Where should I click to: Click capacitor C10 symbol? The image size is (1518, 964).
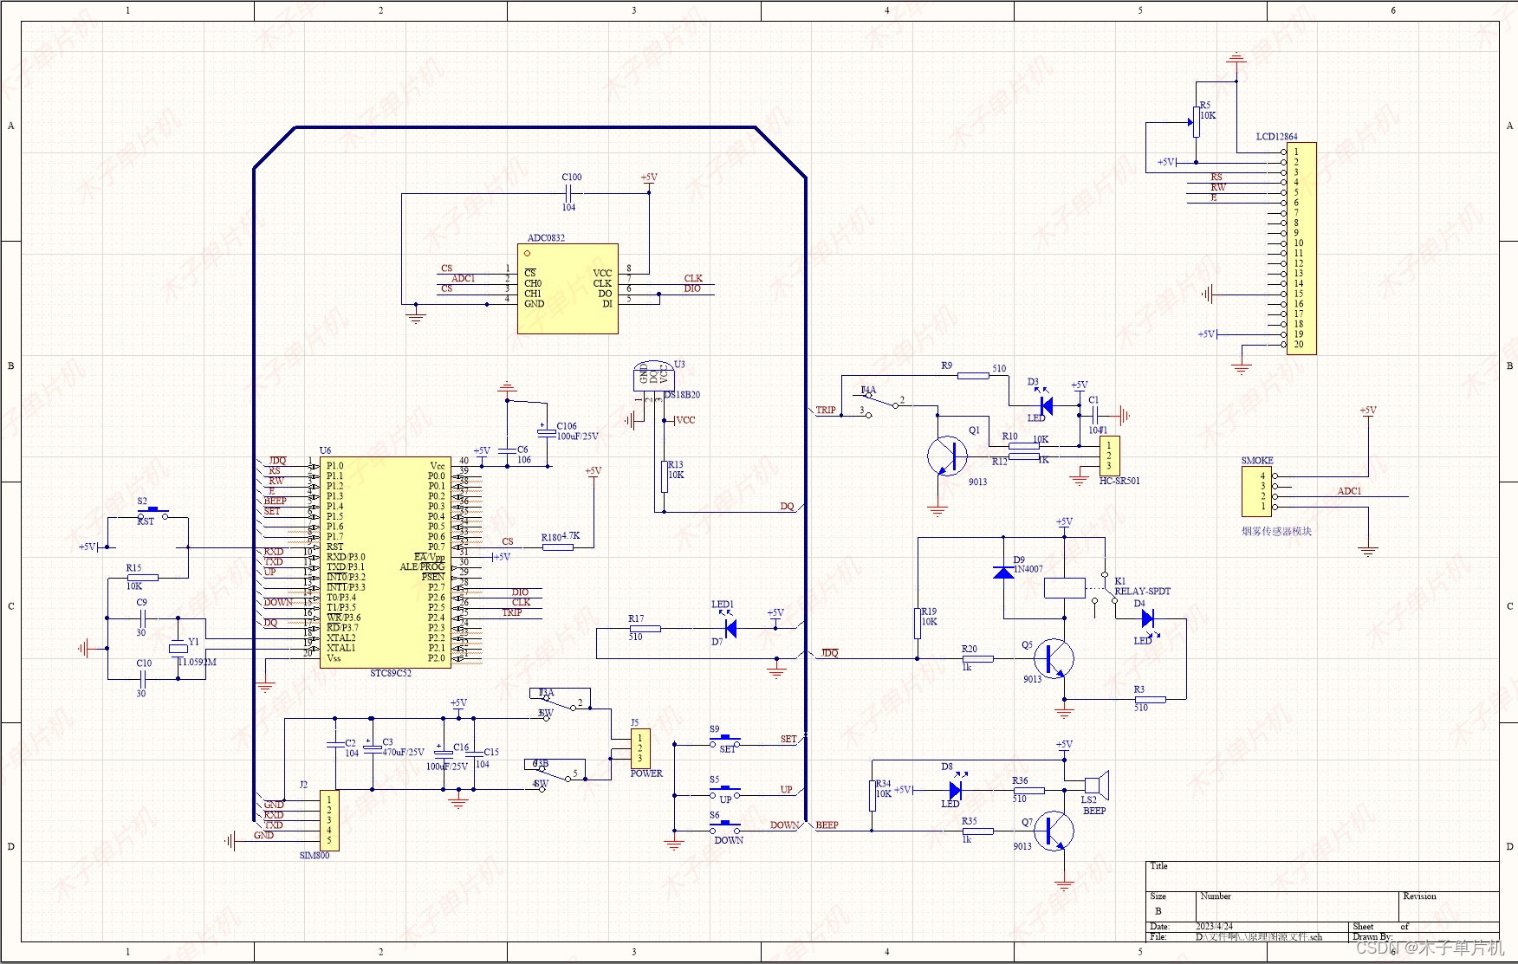(x=143, y=678)
